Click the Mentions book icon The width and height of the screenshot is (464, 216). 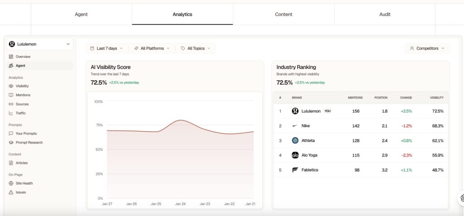[11, 95]
